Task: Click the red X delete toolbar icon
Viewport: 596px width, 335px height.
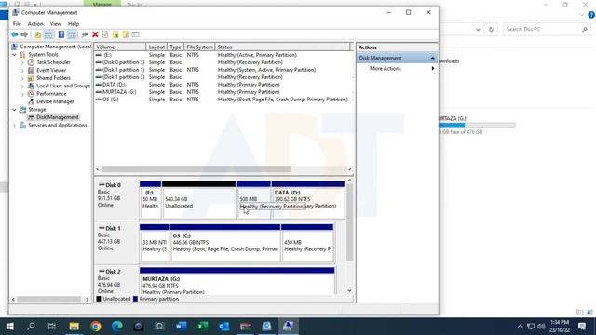Action: tap(95, 34)
